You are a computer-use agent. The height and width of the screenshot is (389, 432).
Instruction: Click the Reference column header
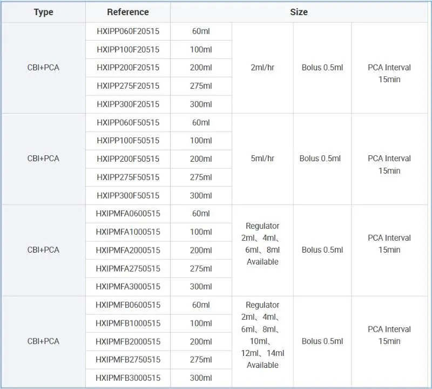pyautogui.click(x=128, y=12)
